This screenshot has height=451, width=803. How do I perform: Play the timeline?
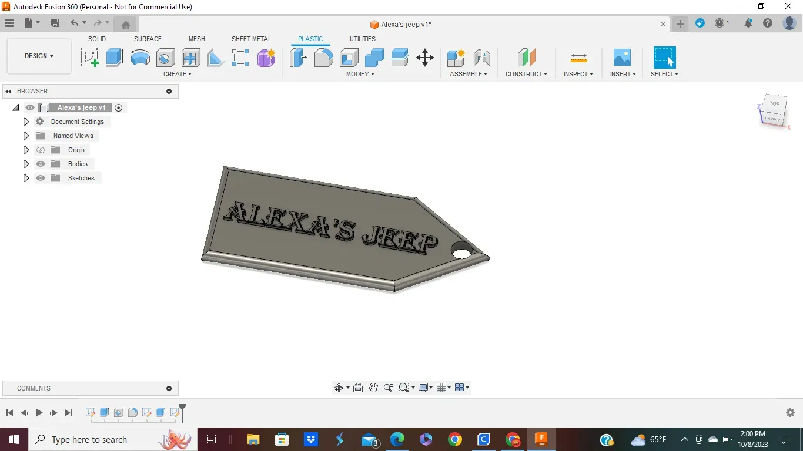pos(39,413)
